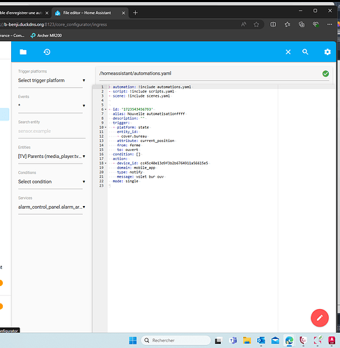
Task: Click the Search entity input field
Action: pyautogui.click(x=52, y=131)
